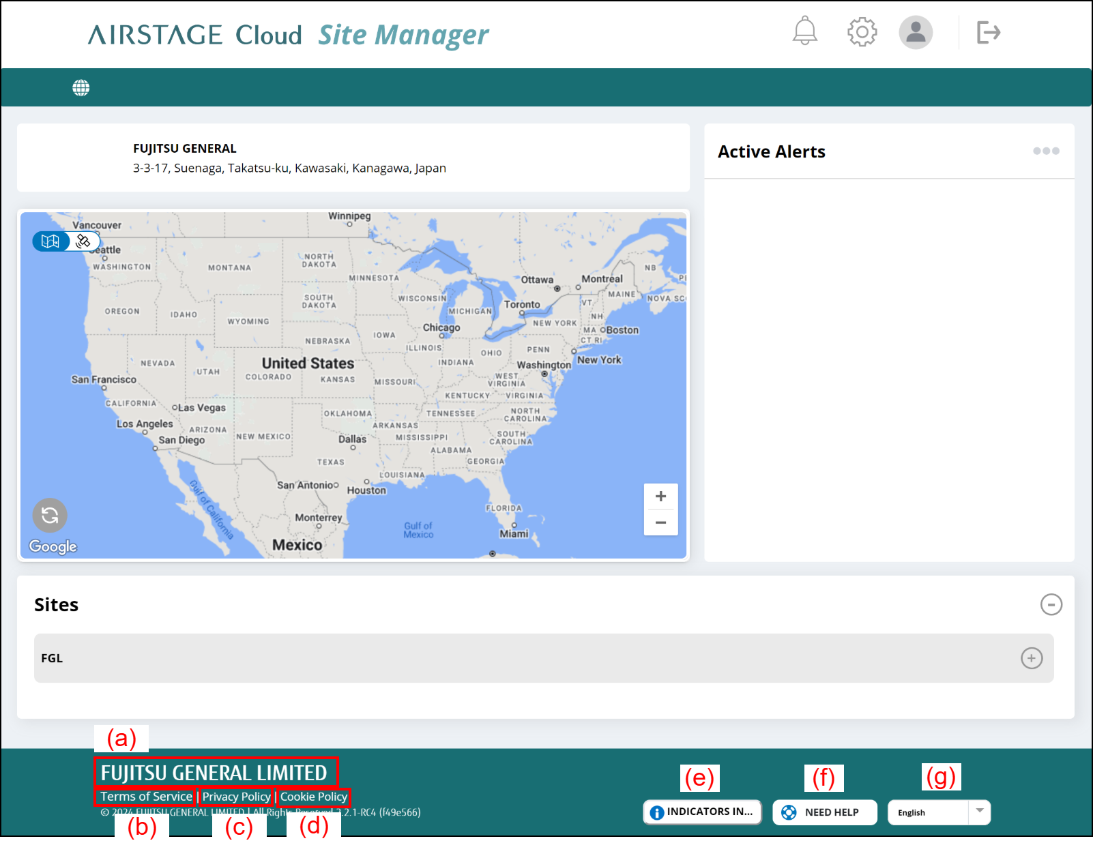
Task: Click the Indicators Info button
Action: pos(702,812)
